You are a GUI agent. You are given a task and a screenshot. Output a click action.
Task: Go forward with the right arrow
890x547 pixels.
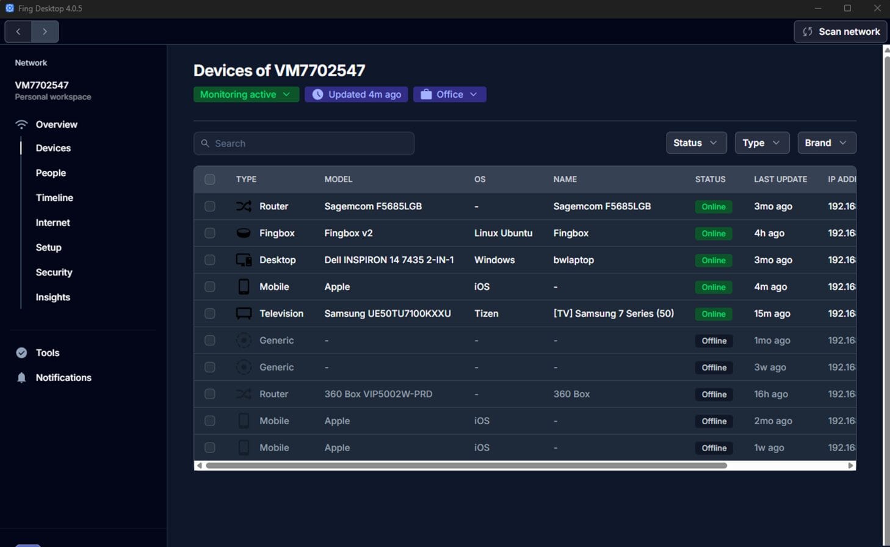coord(45,32)
